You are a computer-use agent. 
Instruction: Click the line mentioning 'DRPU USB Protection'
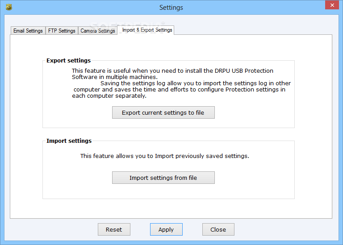(x=172, y=71)
